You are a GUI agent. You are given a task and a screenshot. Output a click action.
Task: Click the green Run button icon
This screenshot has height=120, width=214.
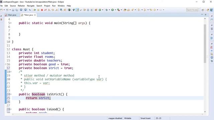coord(112,10)
